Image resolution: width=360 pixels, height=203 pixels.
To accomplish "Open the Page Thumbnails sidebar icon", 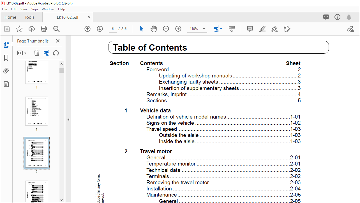I will pos(6,45).
